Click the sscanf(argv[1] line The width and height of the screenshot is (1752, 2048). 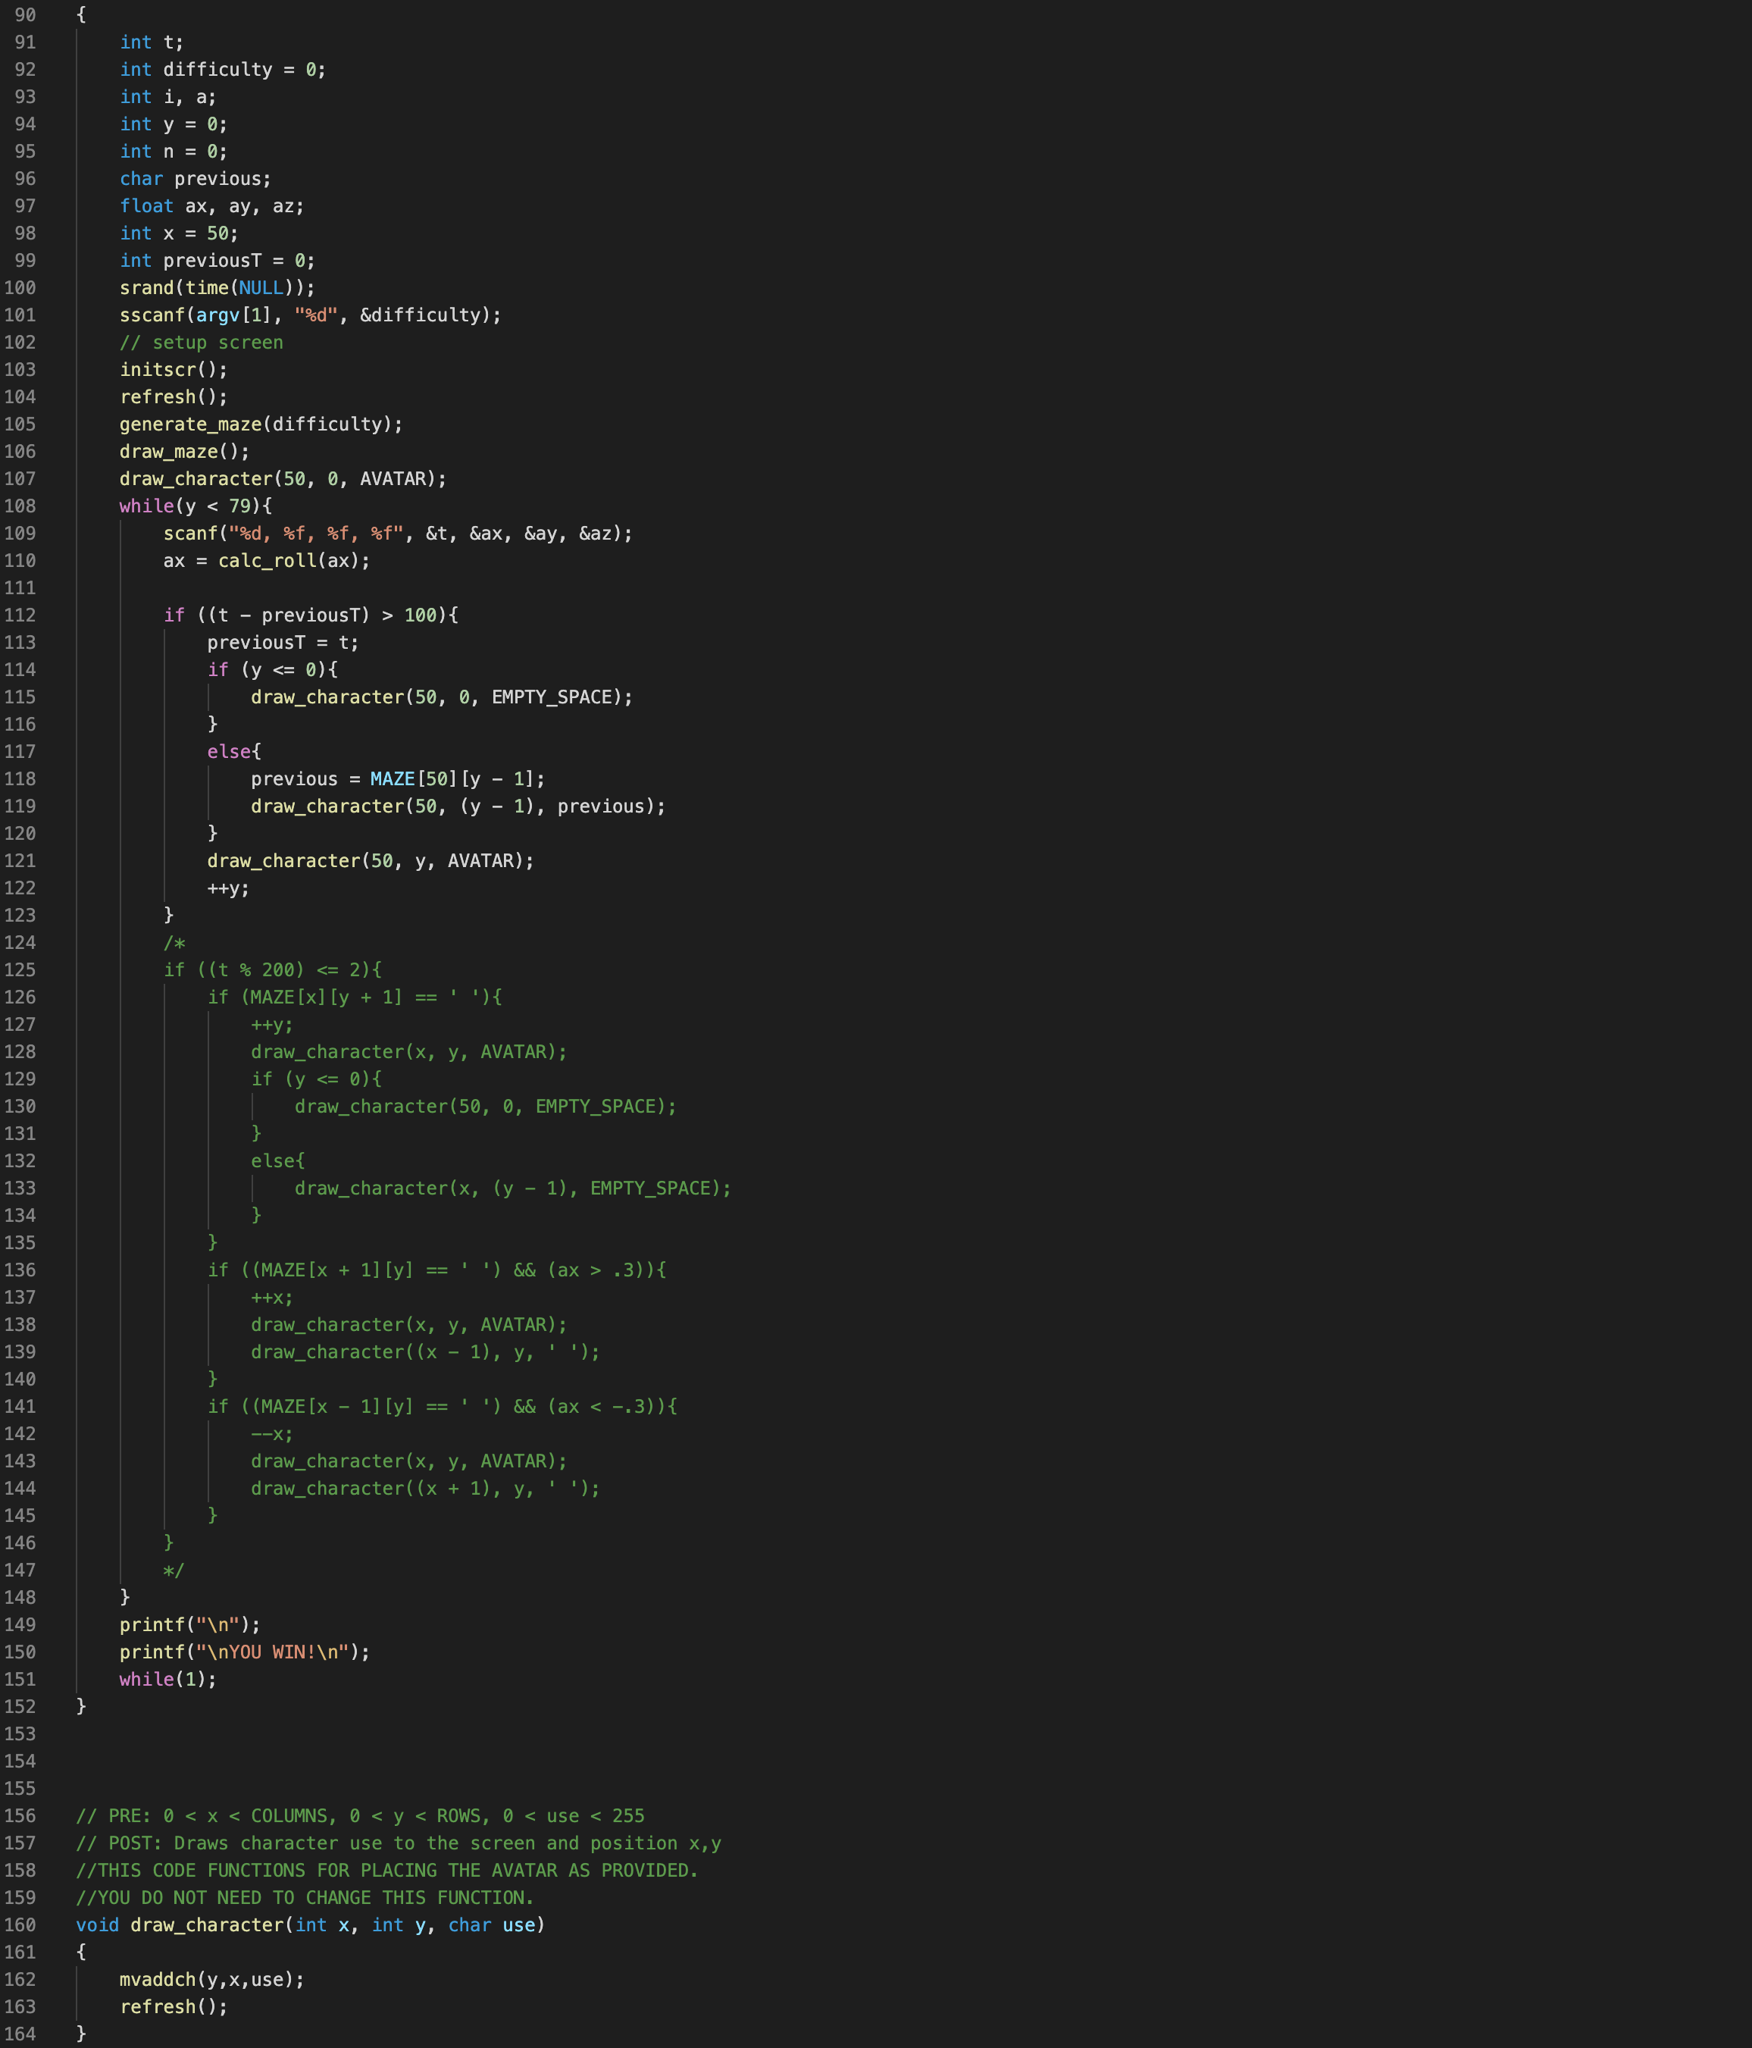tap(310, 315)
